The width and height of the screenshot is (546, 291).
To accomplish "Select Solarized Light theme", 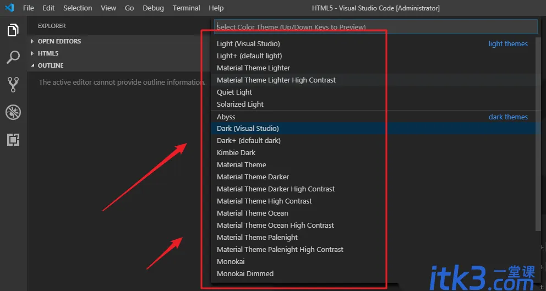I will (x=374, y=105).
